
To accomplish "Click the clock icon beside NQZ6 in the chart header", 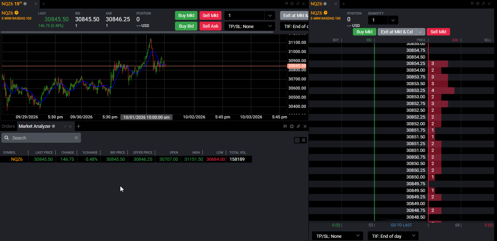I will 16,13.
